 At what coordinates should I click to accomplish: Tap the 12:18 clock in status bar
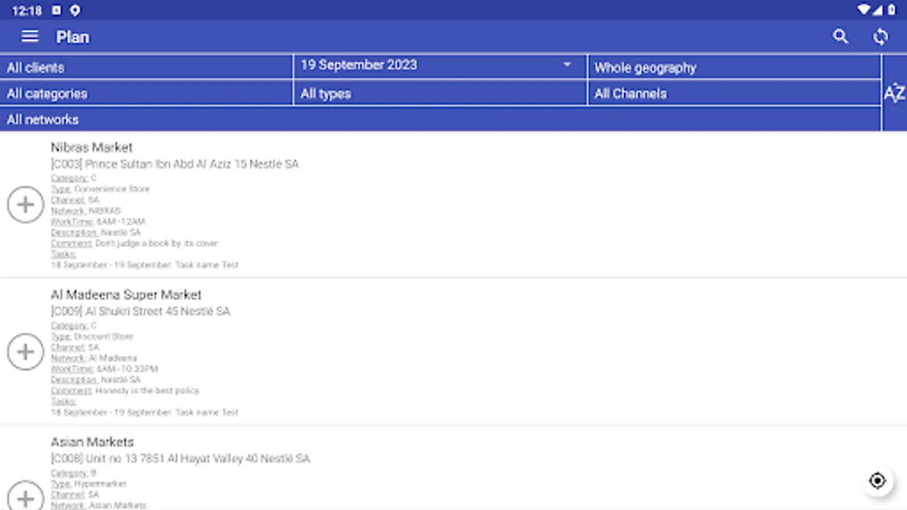(27, 11)
